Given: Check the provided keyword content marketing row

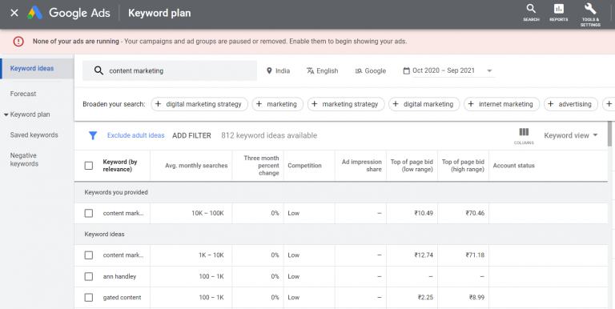Looking at the screenshot, I should click(89, 213).
